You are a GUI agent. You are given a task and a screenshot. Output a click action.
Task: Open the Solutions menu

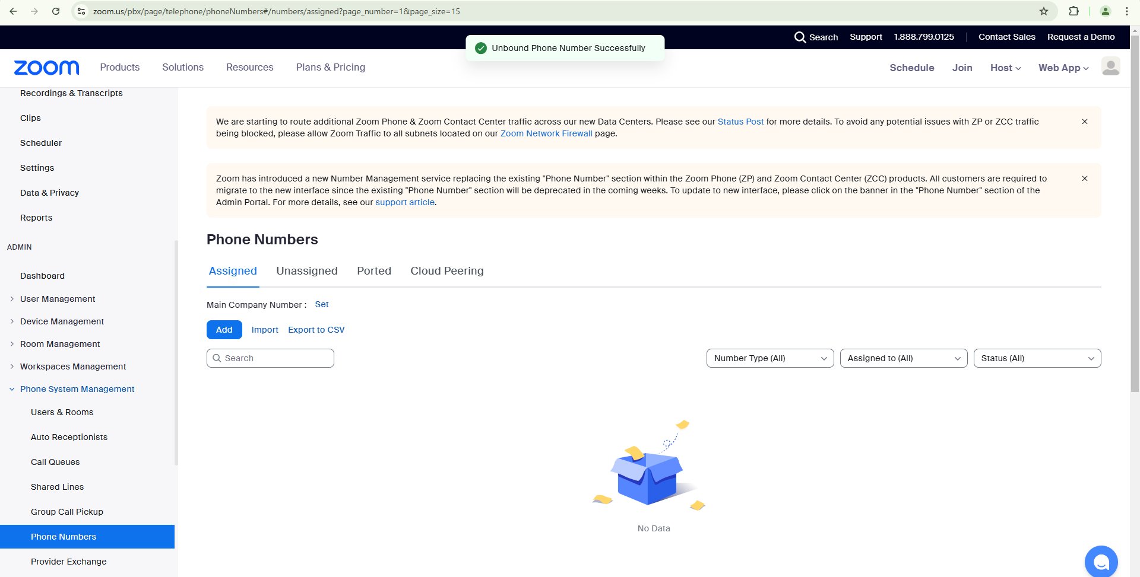[183, 67]
